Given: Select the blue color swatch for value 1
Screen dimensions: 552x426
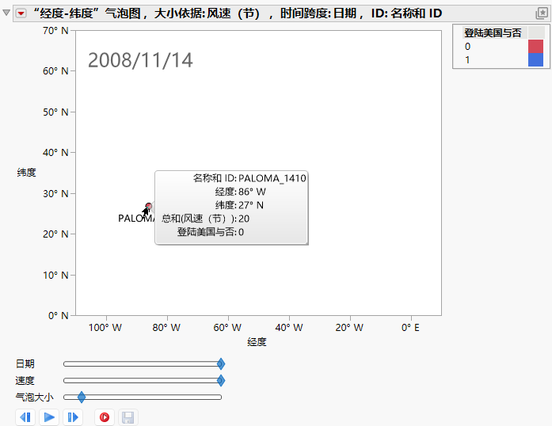Looking at the screenshot, I should (535, 60).
